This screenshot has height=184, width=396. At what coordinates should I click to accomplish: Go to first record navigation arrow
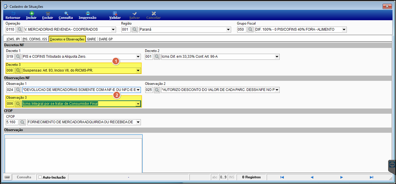coord(282,177)
